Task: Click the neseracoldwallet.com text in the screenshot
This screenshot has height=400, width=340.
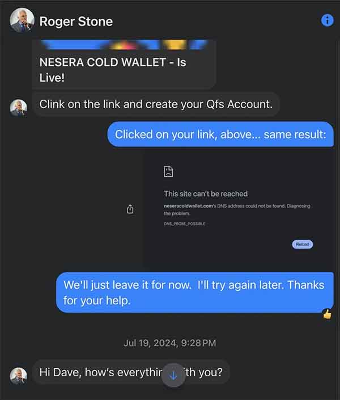Action: pos(188,206)
